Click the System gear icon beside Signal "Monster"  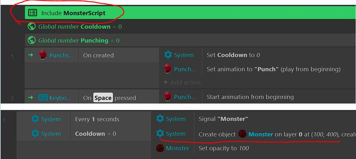(160, 119)
